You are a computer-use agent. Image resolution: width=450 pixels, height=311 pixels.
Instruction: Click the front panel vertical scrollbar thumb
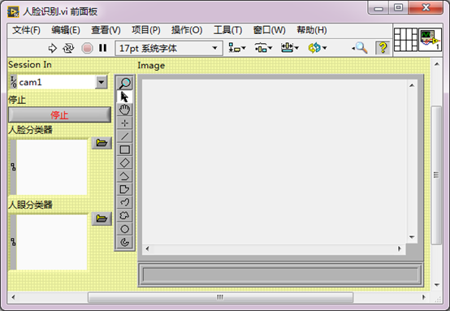(x=436, y=175)
